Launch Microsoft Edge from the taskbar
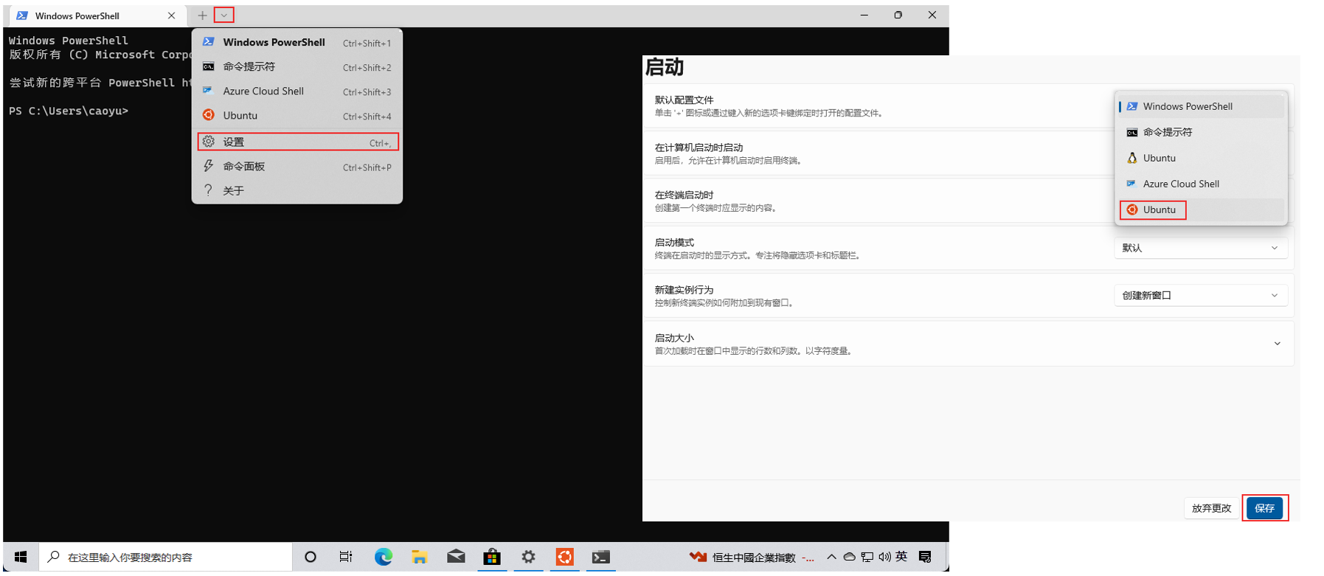 [x=384, y=557]
